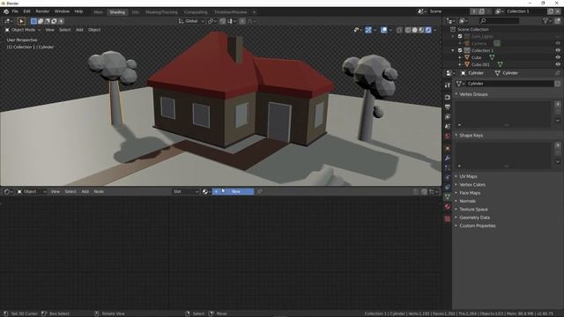
Task: Open the View Layer properties tab
Action: click(448, 117)
